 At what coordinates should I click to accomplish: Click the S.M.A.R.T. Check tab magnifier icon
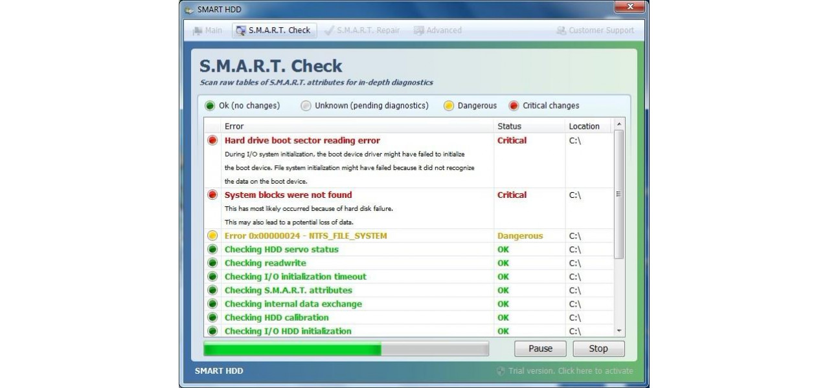click(241, 30)
